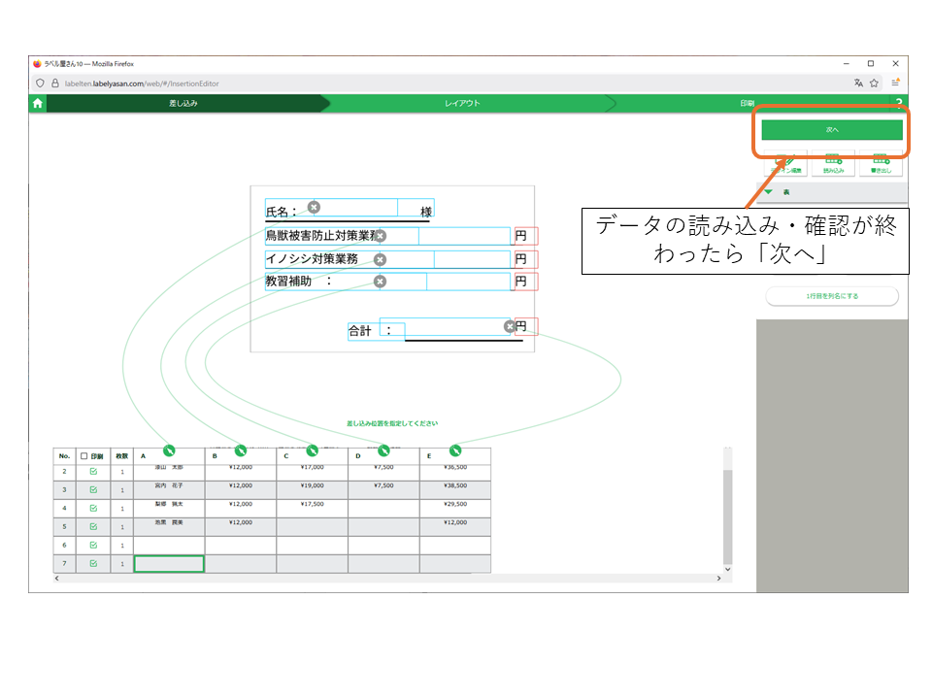Click the home icon in the green bar
Viewport: 932px width, 699px height.
37,103
